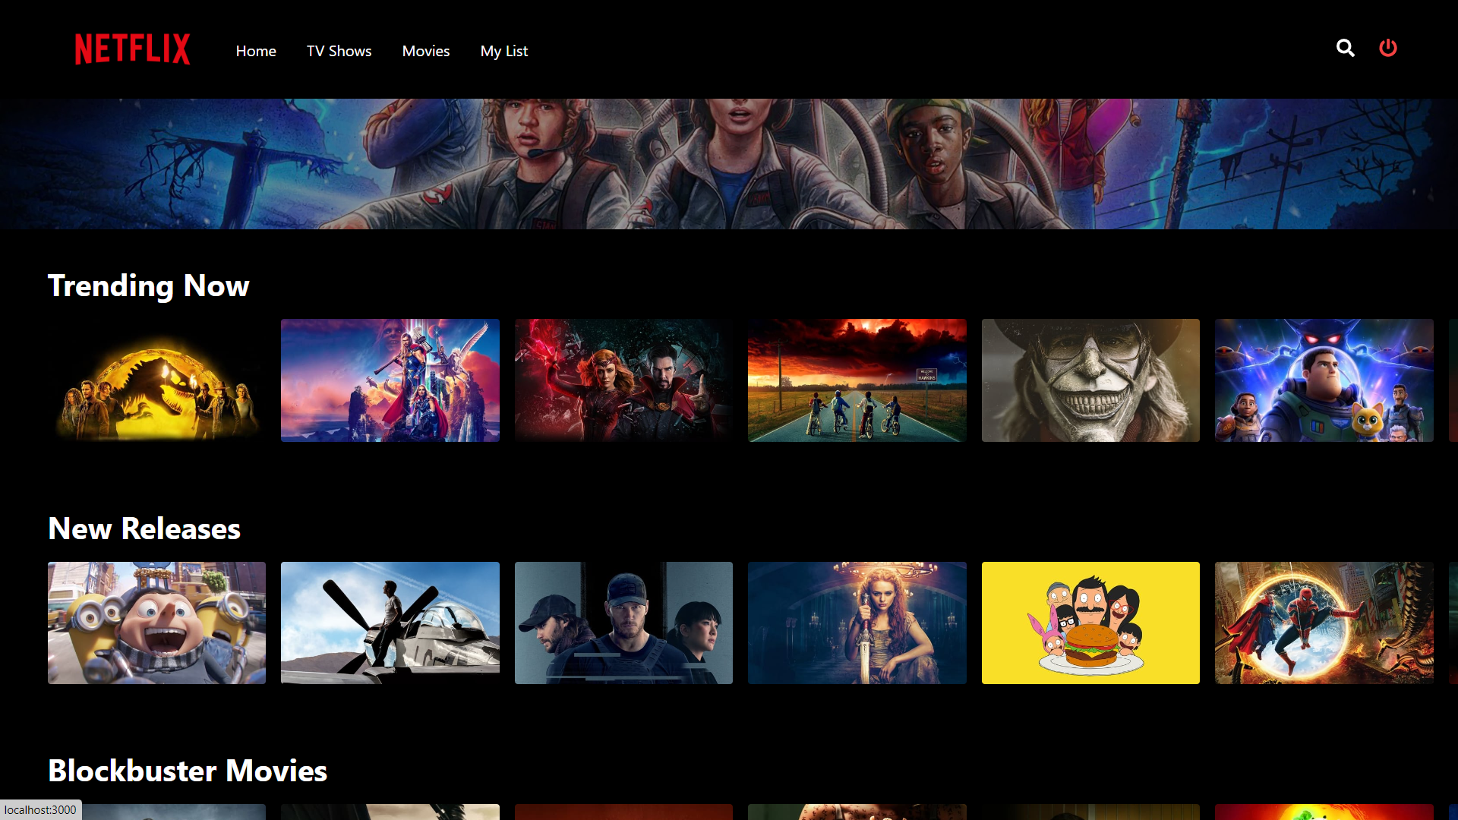Navigate to the Movies tab
The height and width of the screenshot is (820, 1458).
pos(425,51)
